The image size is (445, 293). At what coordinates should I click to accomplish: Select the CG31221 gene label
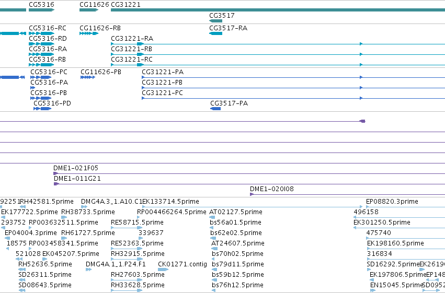pyautogui.click(x=125, y=5)
